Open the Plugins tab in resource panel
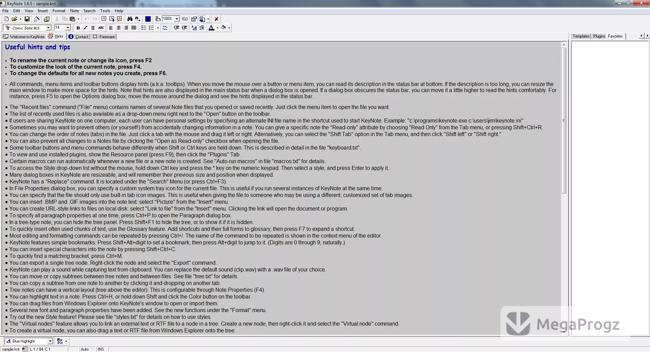The height and width of the screenshot is (352, 650). coord(599,36)
